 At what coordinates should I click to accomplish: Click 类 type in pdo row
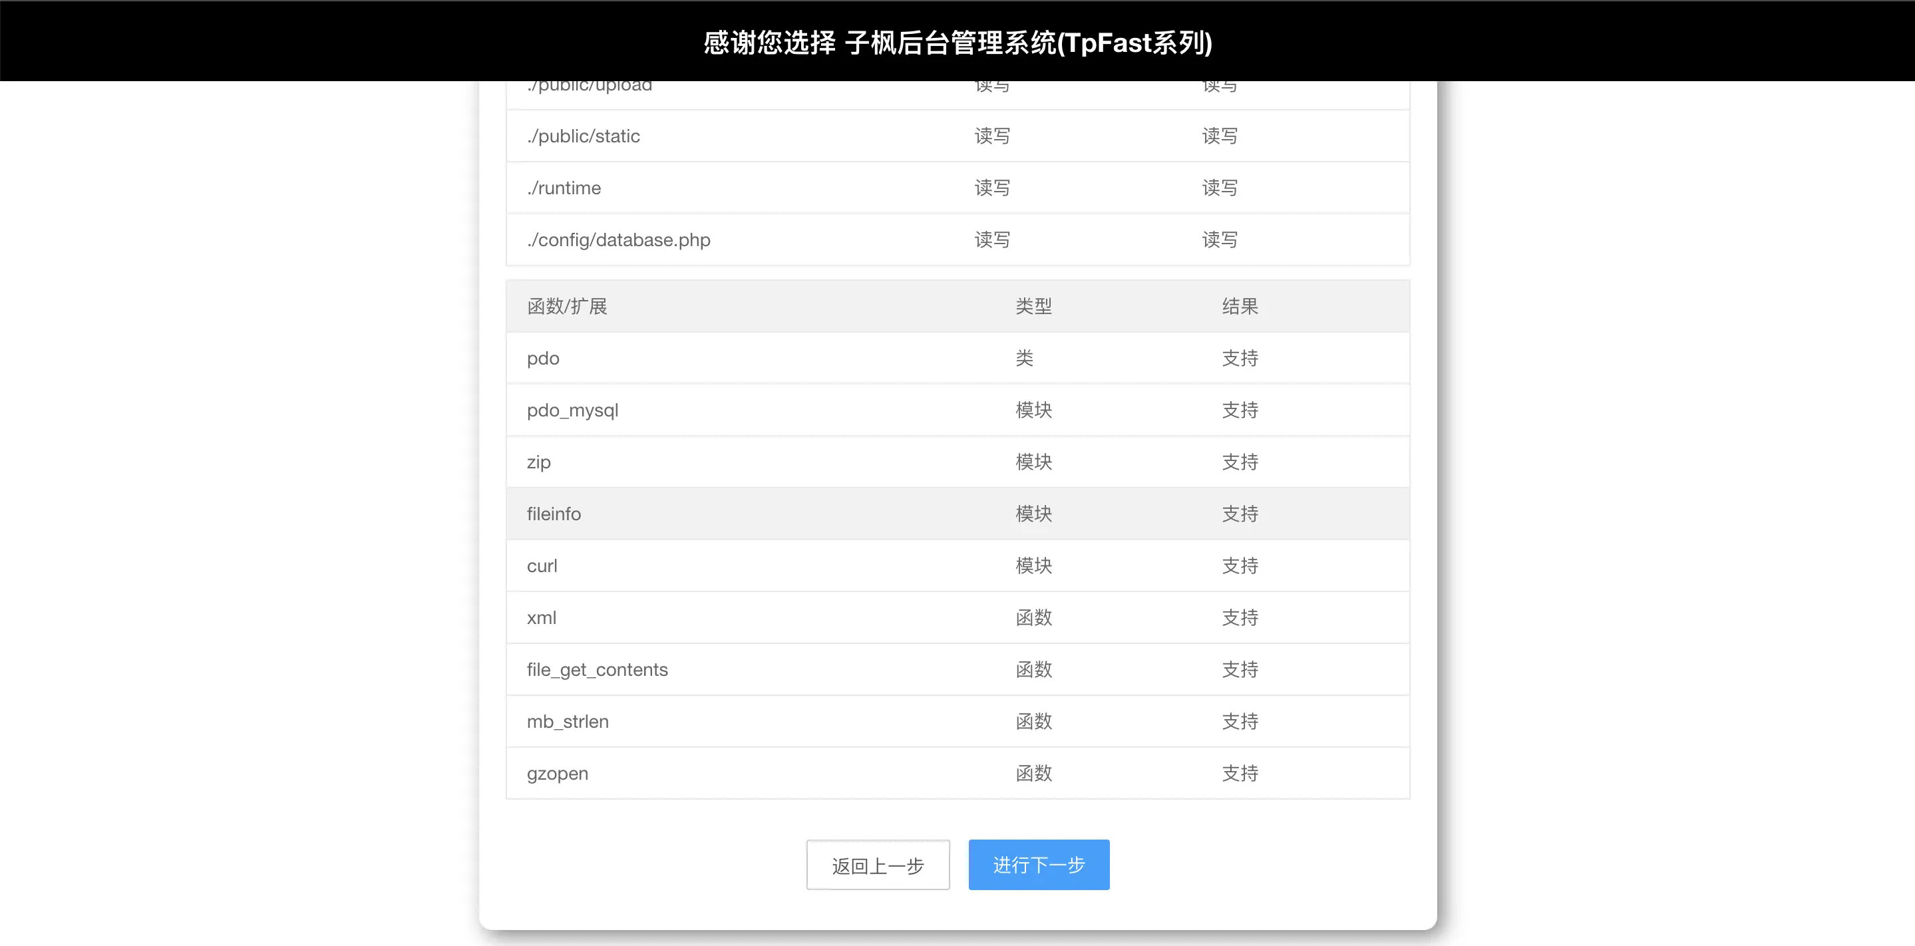tap(1025, 358)
